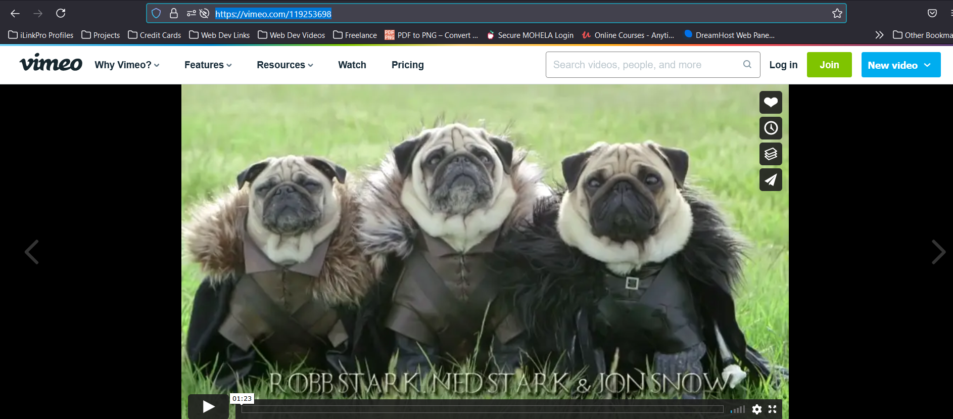Click the blocked autoplay indicator icon
The image size is (953, 419).
tap(204, 13)
